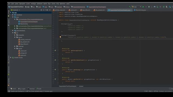The width and height of the screenshot is (173, 97).
Task: Open the app run configuration dropdown
Action: (x=137, y=7)
